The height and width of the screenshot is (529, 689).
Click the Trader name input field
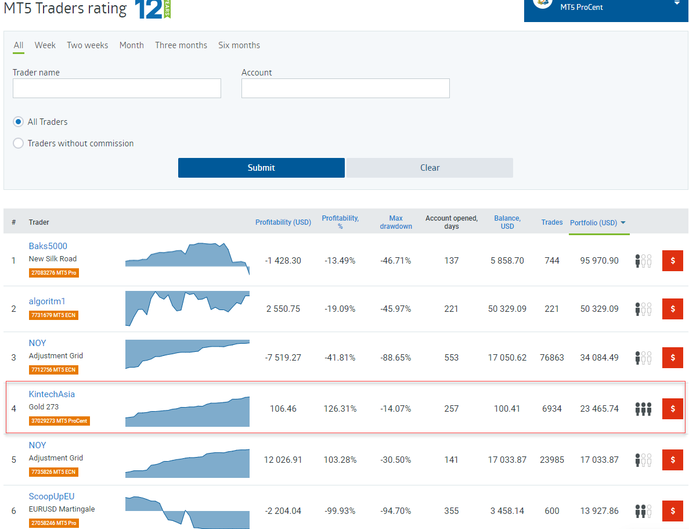coord(117,88)
